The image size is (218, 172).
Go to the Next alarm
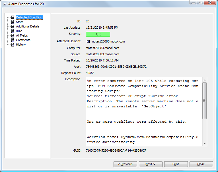tap(151, 164)
